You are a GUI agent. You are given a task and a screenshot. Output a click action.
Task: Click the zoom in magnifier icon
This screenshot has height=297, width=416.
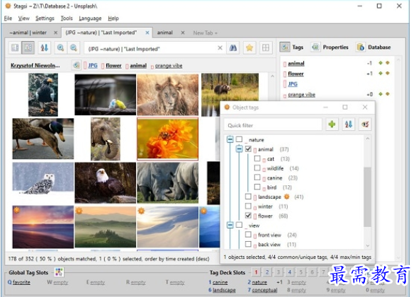[60, 48]
